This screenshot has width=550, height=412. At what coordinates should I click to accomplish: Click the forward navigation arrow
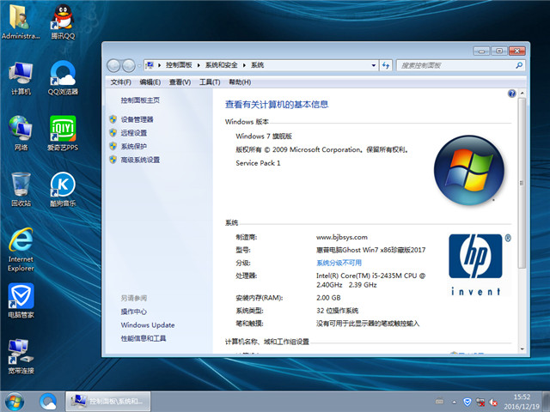point(128,65)
